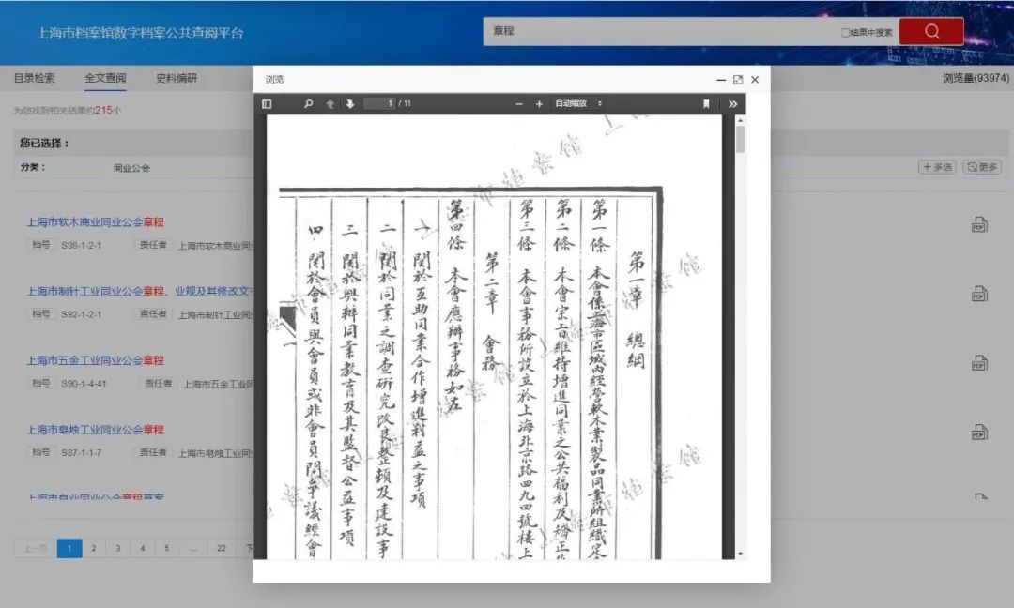Open the 自动缩放 zoom dropdown
The width and height of the screenshot is (1014, 608).
coord(578,104)
